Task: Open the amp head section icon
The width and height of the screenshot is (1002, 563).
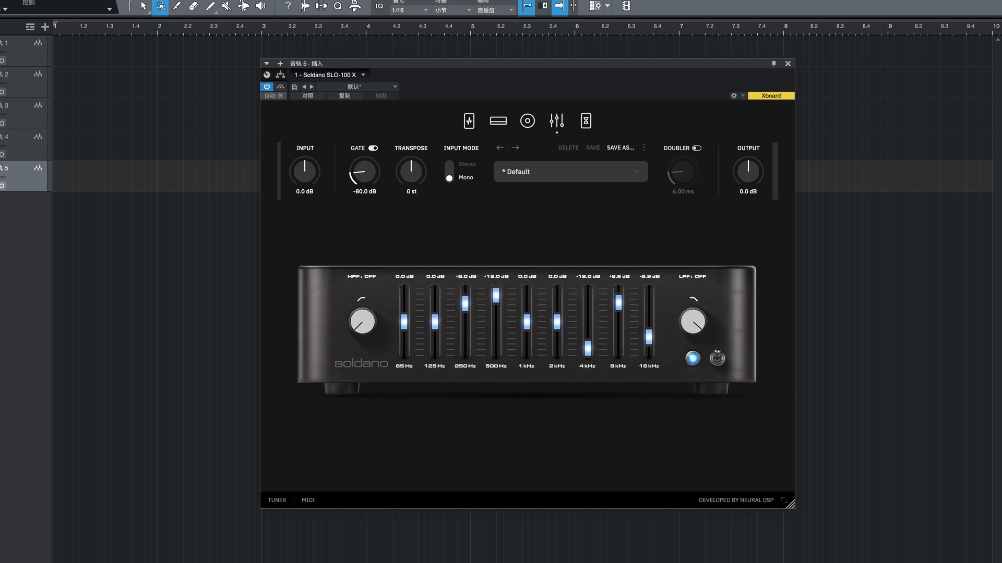Action: pyautogui.click(x=498, y=121)
